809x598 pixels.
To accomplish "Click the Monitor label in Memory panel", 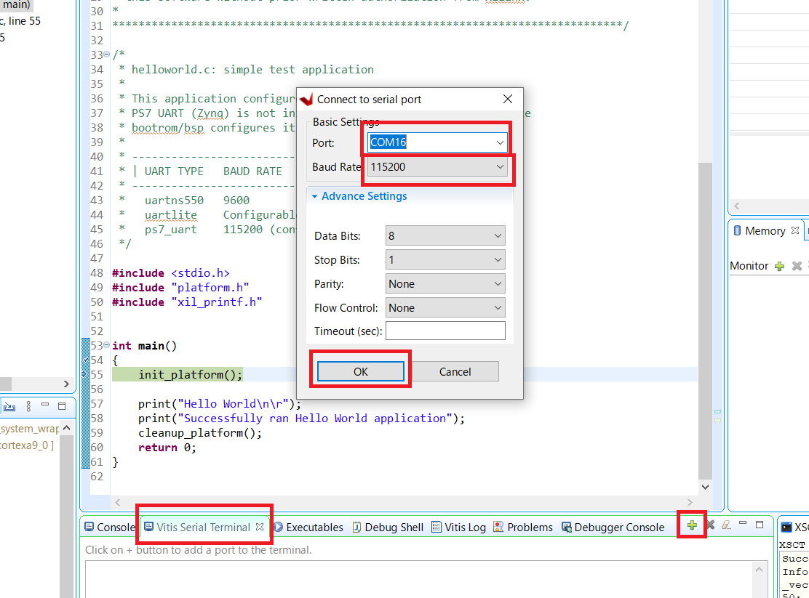I will 749,266.
